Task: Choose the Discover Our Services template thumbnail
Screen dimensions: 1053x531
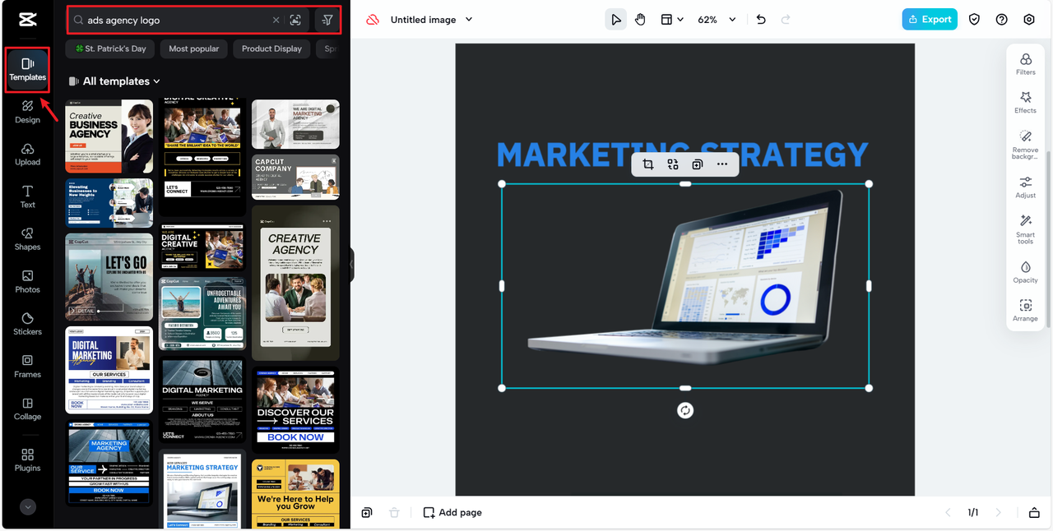Action: click(x=295, y=409)
